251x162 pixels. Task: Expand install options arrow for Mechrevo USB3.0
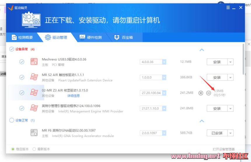[x=231, y=62]
